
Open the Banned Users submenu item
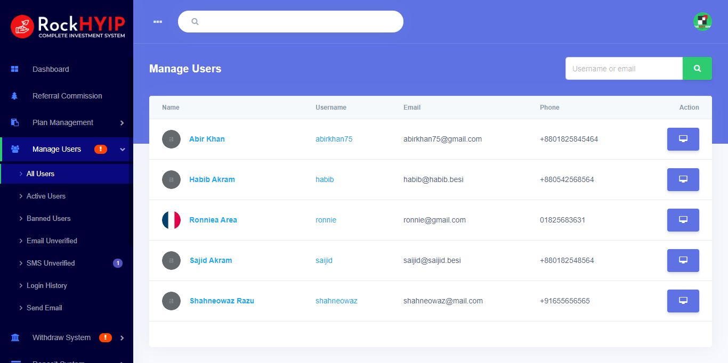[48, 218]
